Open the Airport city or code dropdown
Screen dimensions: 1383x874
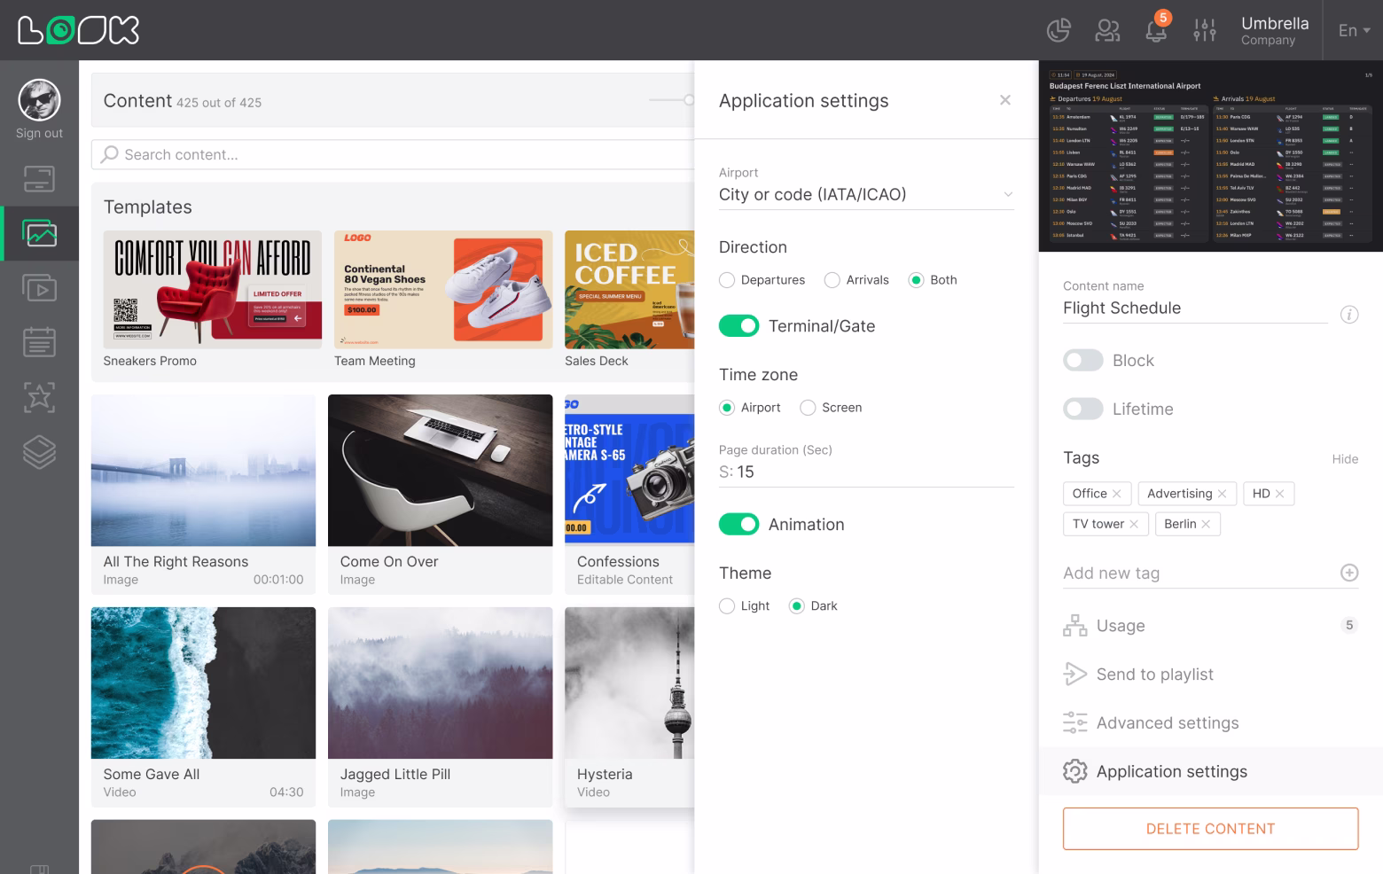click(866, 194)
